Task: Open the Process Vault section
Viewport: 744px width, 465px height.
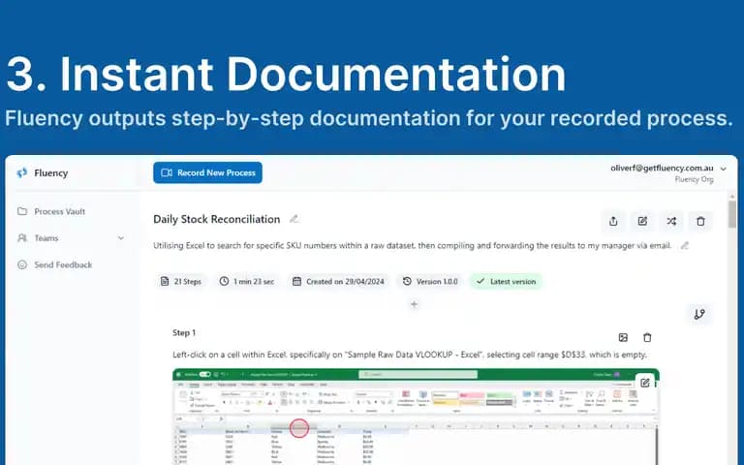Action: pos(51,211)
